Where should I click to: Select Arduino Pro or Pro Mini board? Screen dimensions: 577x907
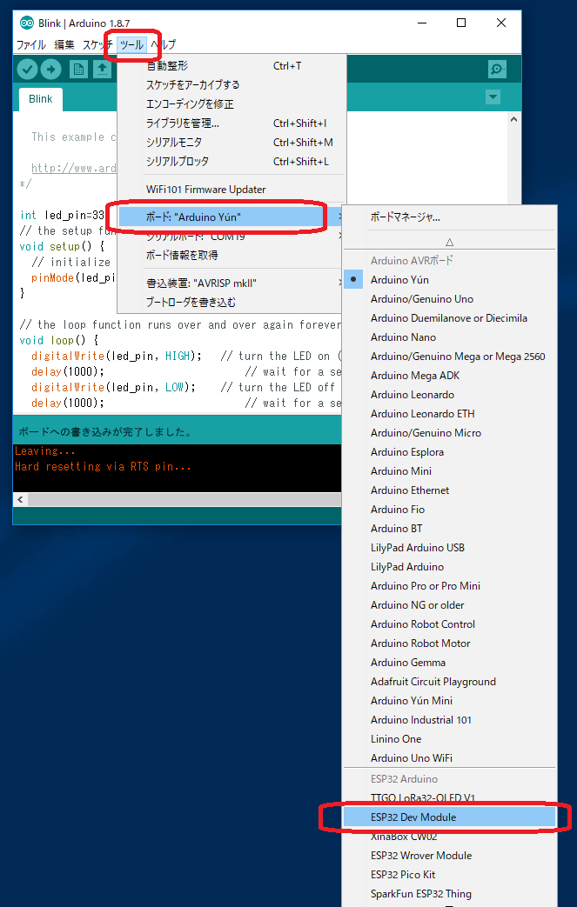click(x=450, y=585)
